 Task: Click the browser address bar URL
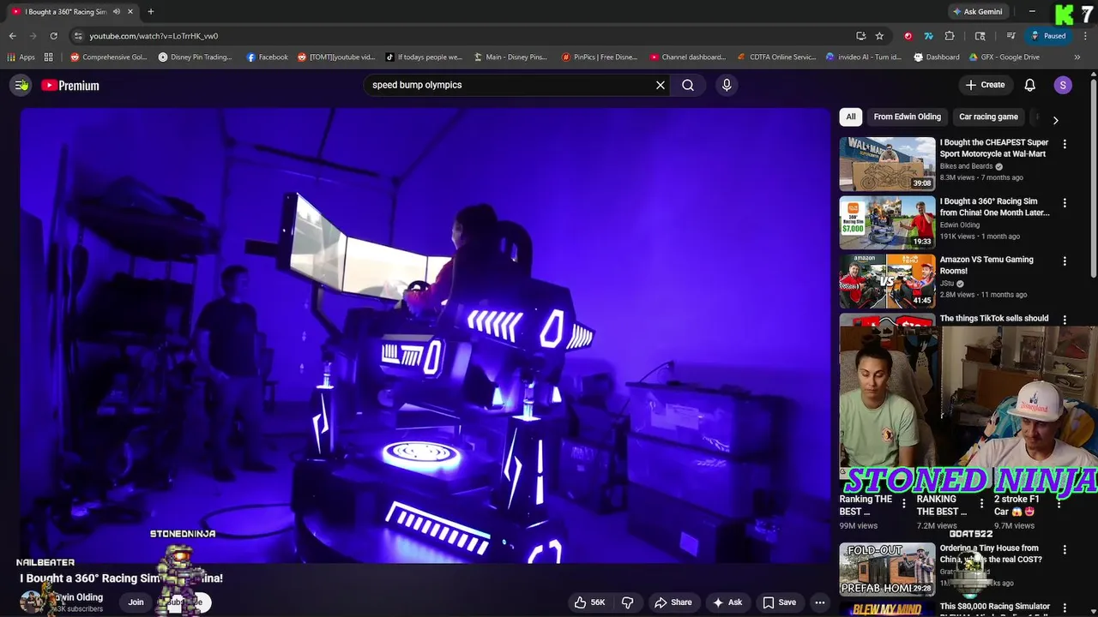point(154,36)
